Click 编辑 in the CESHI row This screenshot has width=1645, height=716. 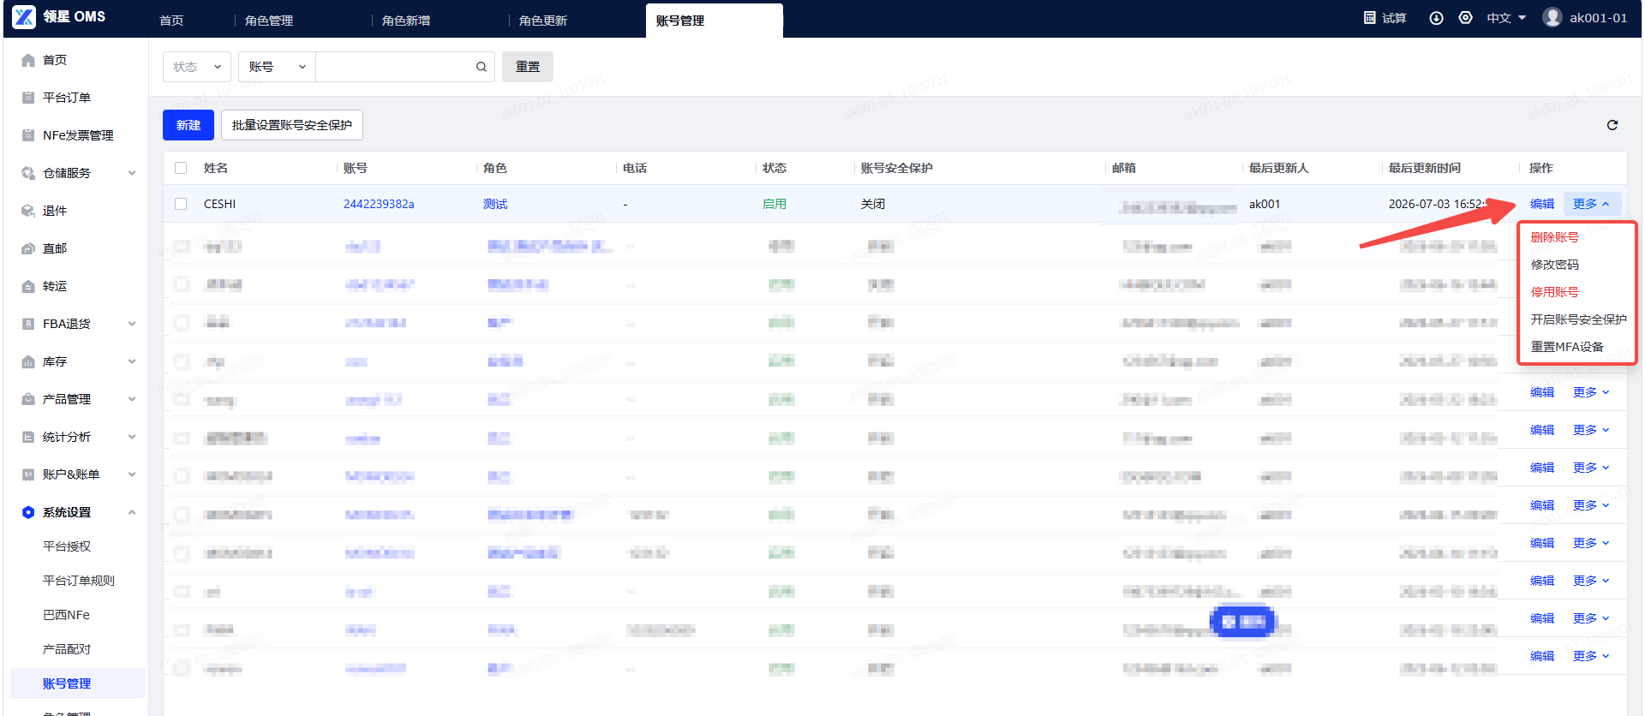(x=1542, y=204)
